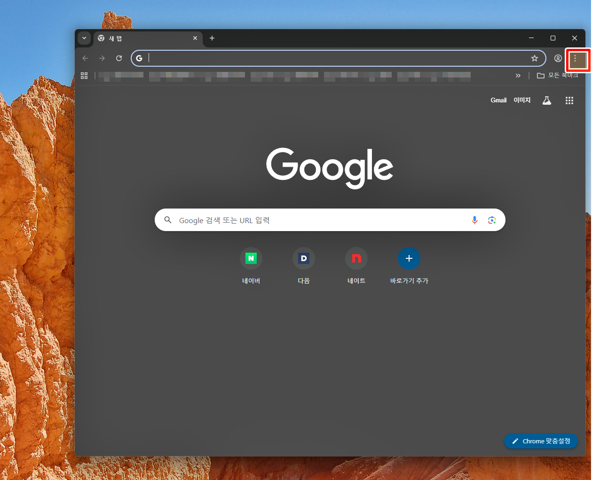The image size is (592, 480).
Task: Open Google apps grid launcher
Action: pyautogui.click(x=569, y=101)
